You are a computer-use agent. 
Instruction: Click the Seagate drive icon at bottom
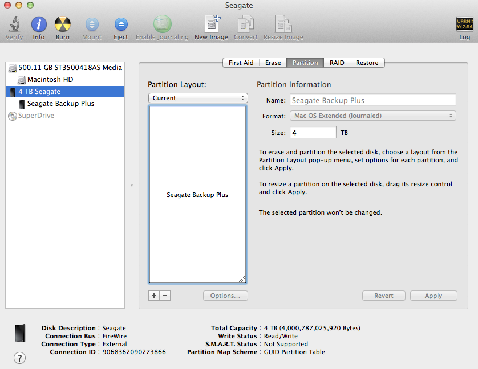(x=20, y=333)
